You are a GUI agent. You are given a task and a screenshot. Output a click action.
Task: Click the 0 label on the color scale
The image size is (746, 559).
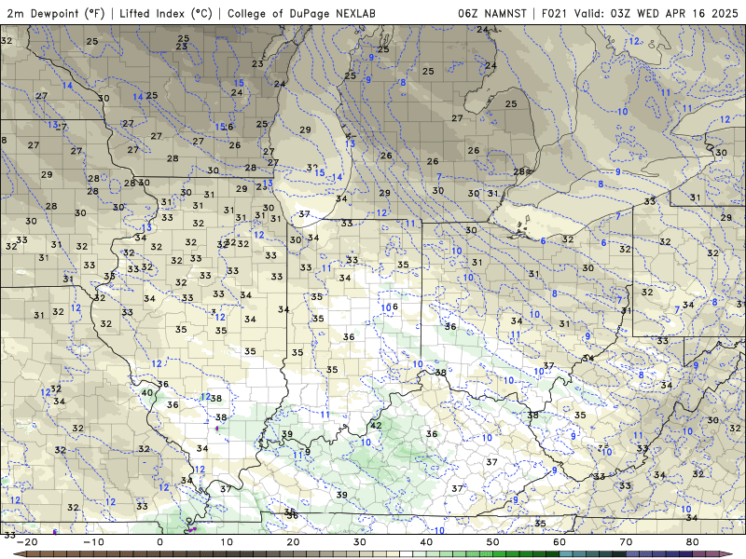coord(159,542)
